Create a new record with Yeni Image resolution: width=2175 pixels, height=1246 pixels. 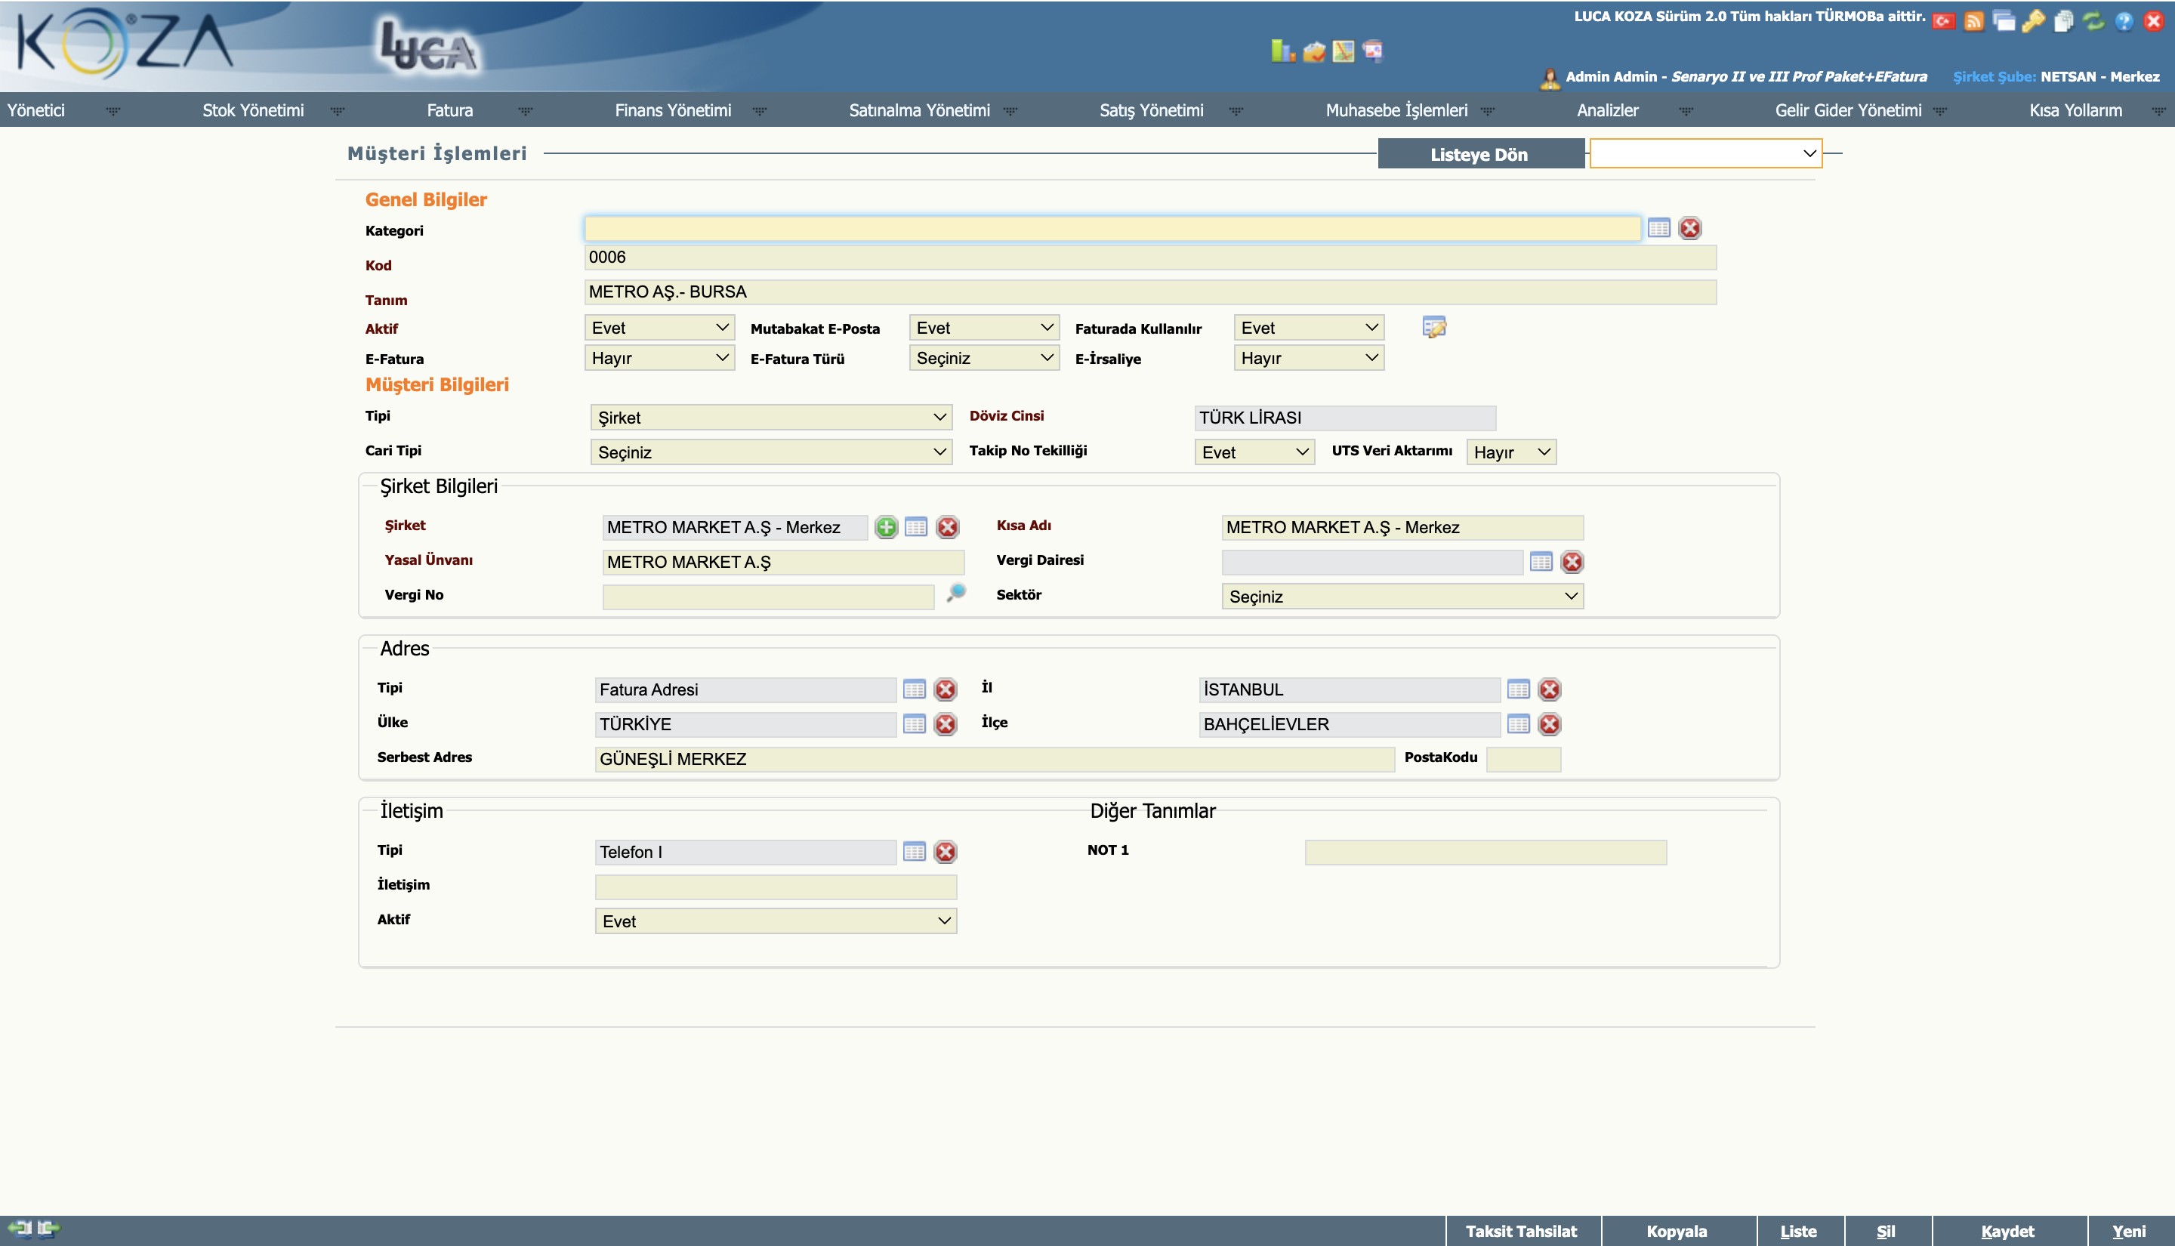(x=2130, y=1232)
